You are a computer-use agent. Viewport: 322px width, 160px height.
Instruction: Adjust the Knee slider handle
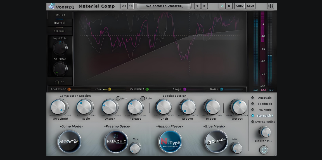[109, 89]
